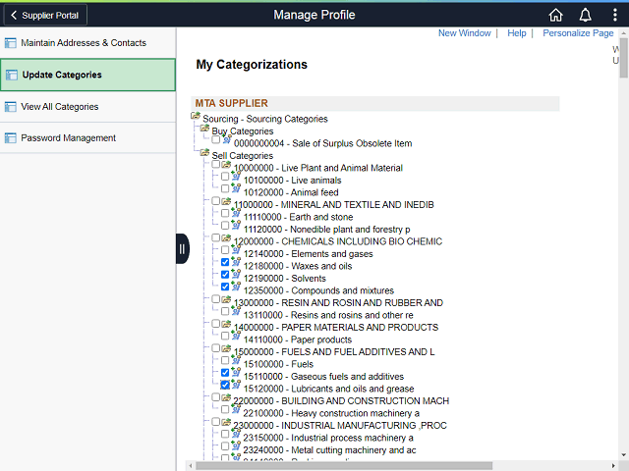Screen dimensions: 629x471
Task: Click the leaf icon beside 10100000 Live animals
Action: click(236, 176)
